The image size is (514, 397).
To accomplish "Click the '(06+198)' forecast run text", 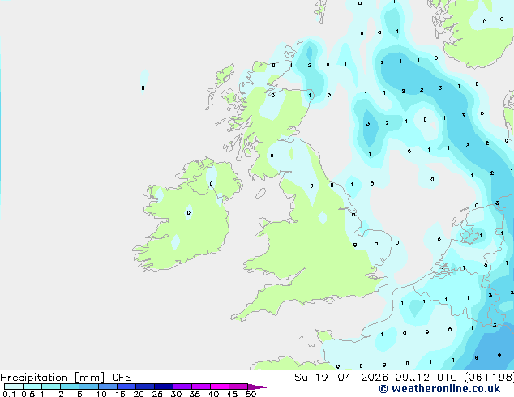I will point(488,378).
